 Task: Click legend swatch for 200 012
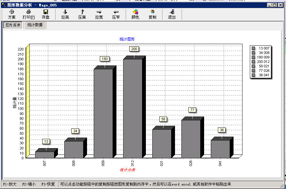click(x=253, y=62)
